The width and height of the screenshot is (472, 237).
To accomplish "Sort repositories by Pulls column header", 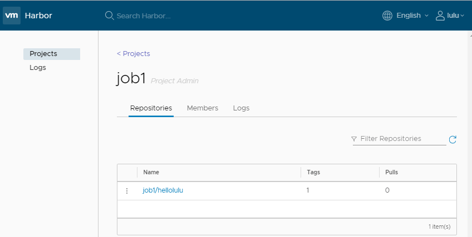I will pos(392,172).
